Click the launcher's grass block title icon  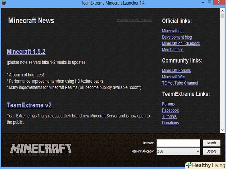click(x=4, y=2)
